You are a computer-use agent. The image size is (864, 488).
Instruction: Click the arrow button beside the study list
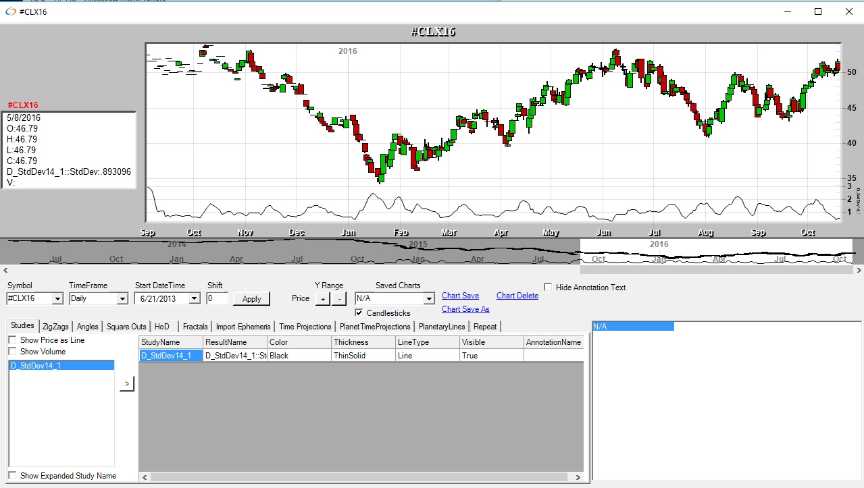[x=127, y=384]
